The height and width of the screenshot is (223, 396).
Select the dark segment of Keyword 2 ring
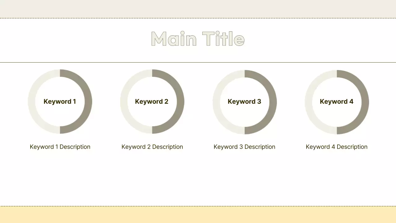click(180, 102)
